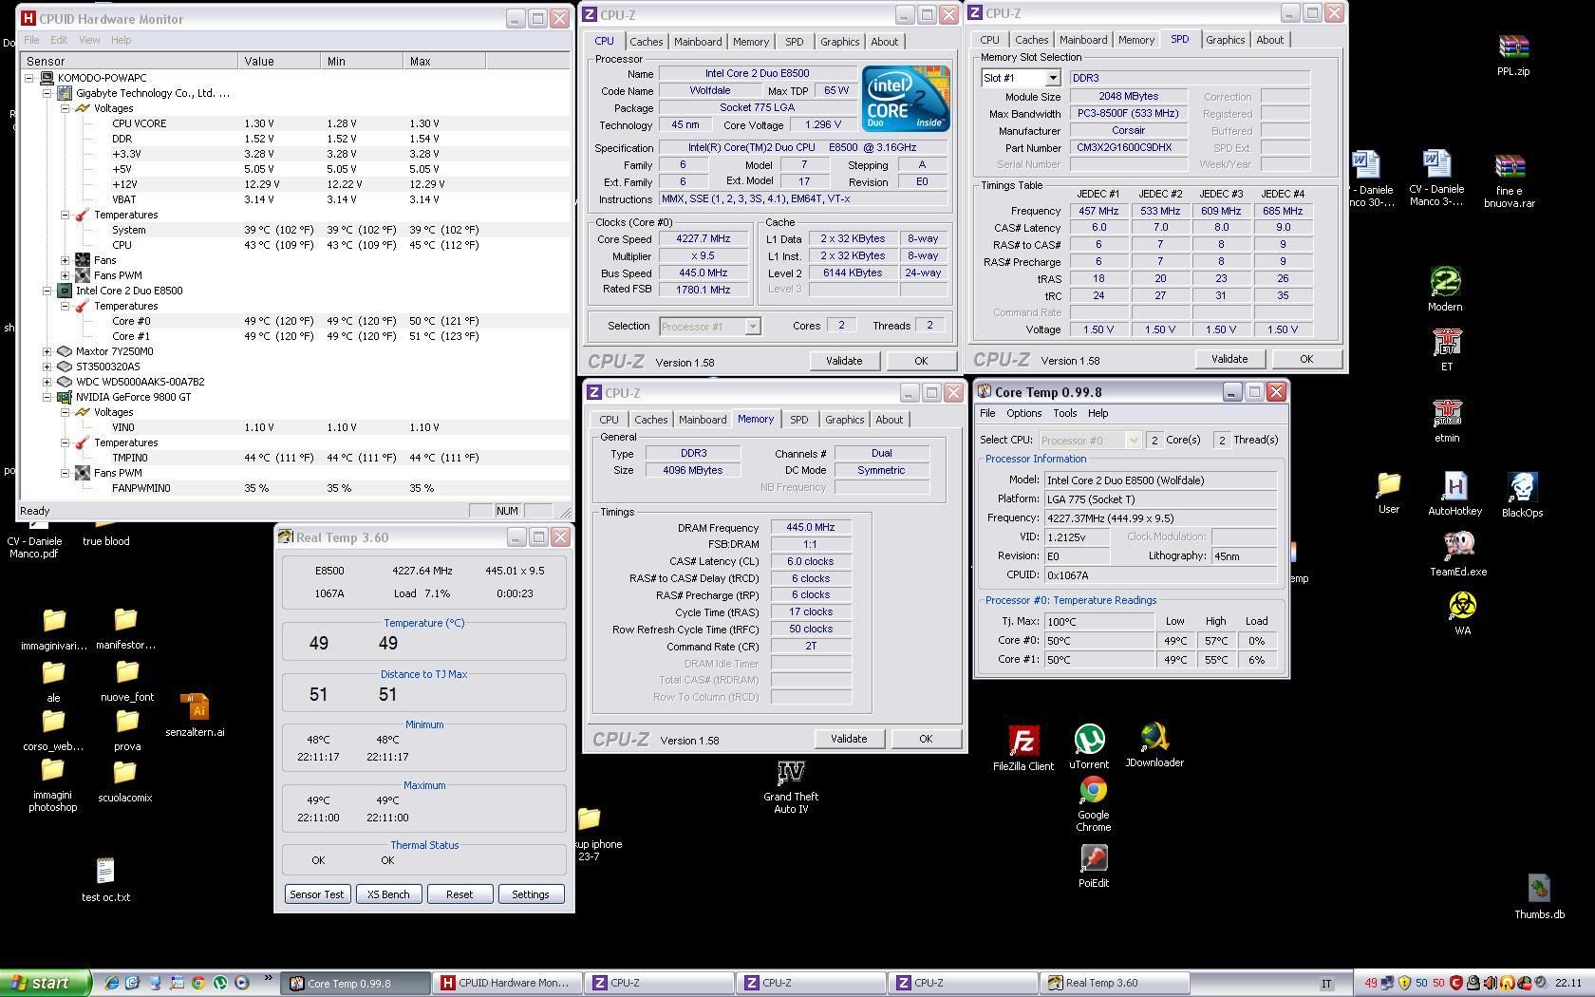Open the Tools menu in Core Temp
Image resolution: width=1595 pixels, height=997 pixels.
click(x=1064, y=413)
